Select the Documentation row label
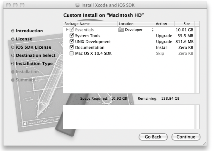 tap(90, 48)
